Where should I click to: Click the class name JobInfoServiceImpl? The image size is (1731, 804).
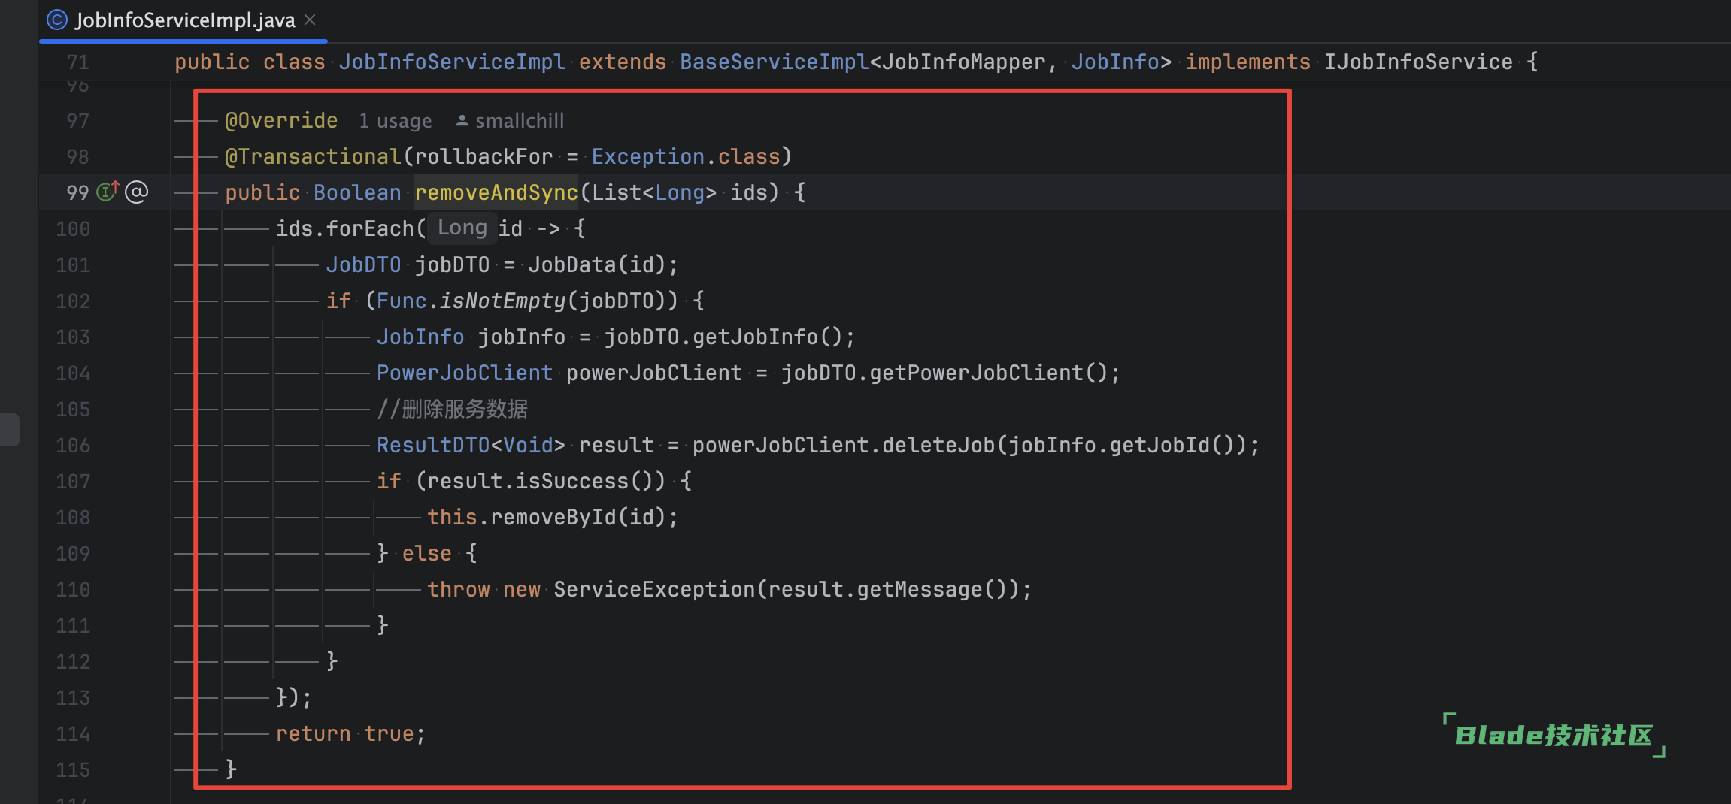[x=452, y=62]
